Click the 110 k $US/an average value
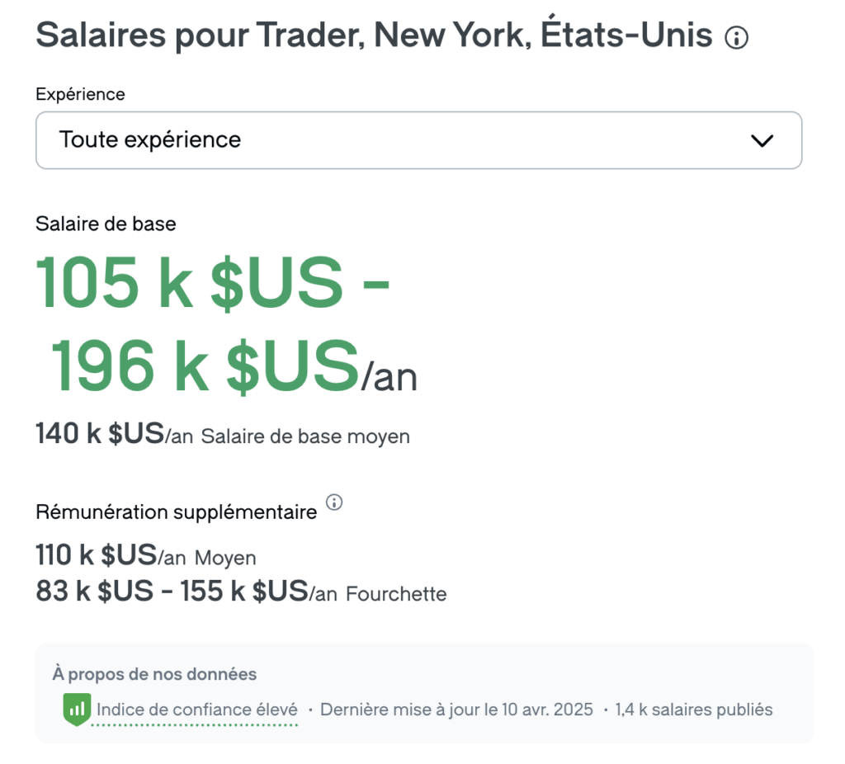845x764 pixels. tap(111, 556)
